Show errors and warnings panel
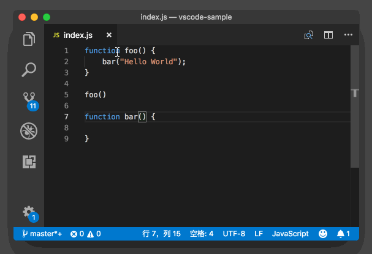Screen dimensions: 372x254 click(85, 234)
